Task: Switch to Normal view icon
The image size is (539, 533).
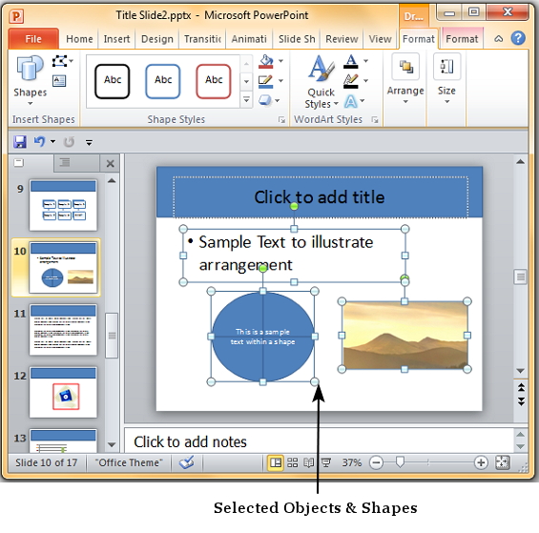Action: coord(276,462)
